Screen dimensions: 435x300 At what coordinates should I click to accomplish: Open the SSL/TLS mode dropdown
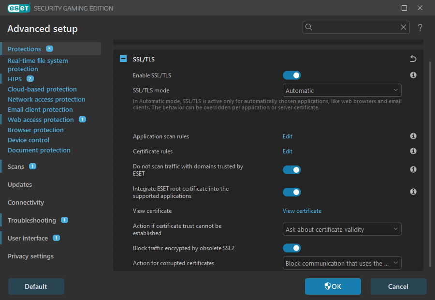coord(342,90)
